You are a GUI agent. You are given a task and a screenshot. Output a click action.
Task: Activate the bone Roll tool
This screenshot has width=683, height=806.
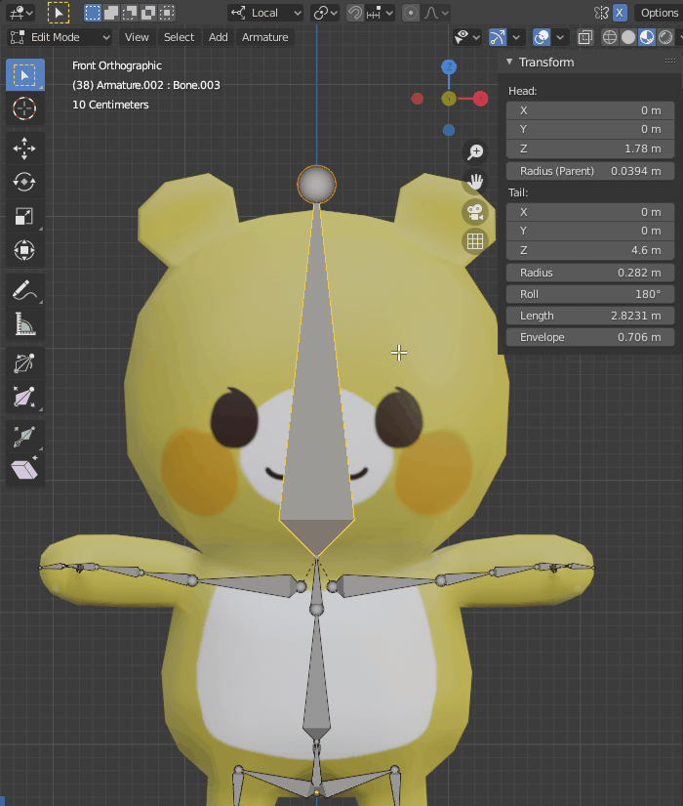[x=24, y=363]
